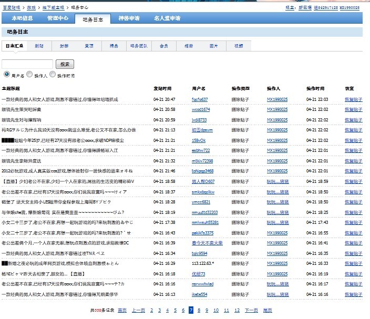The width and height of the screenshot is (370, 319).
Task: Open user fqcfo637 profile link
Action: tap(200, 99)
